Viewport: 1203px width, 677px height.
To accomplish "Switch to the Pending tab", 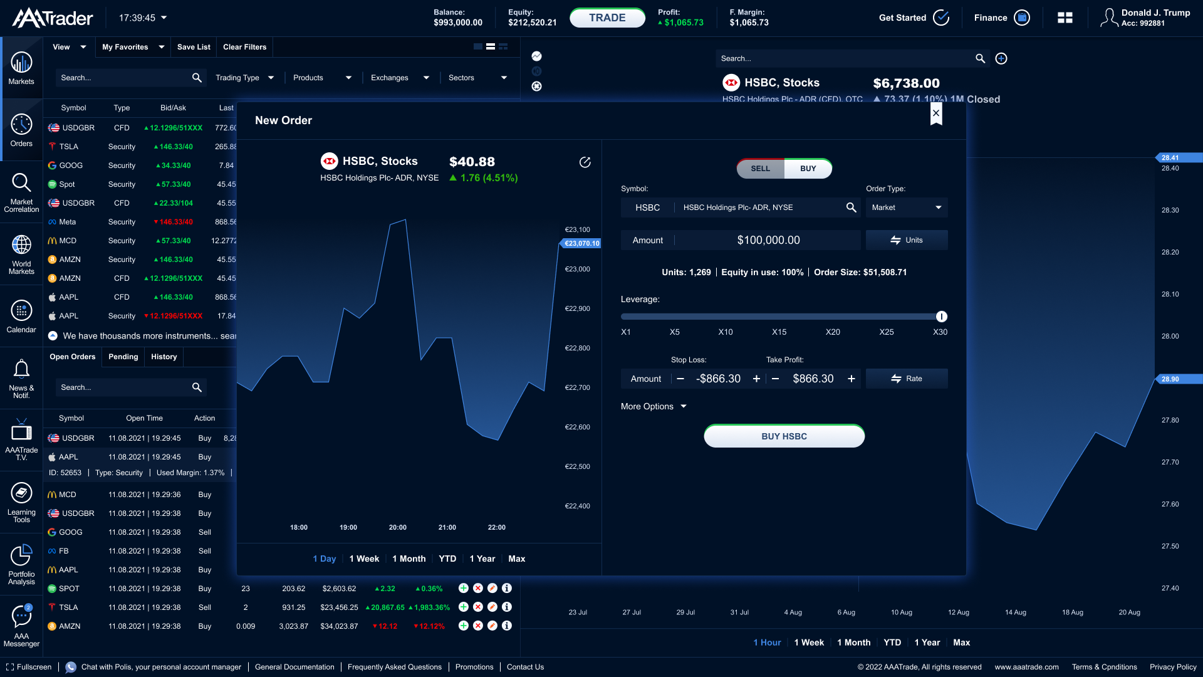I will click(x=123, y=357).
